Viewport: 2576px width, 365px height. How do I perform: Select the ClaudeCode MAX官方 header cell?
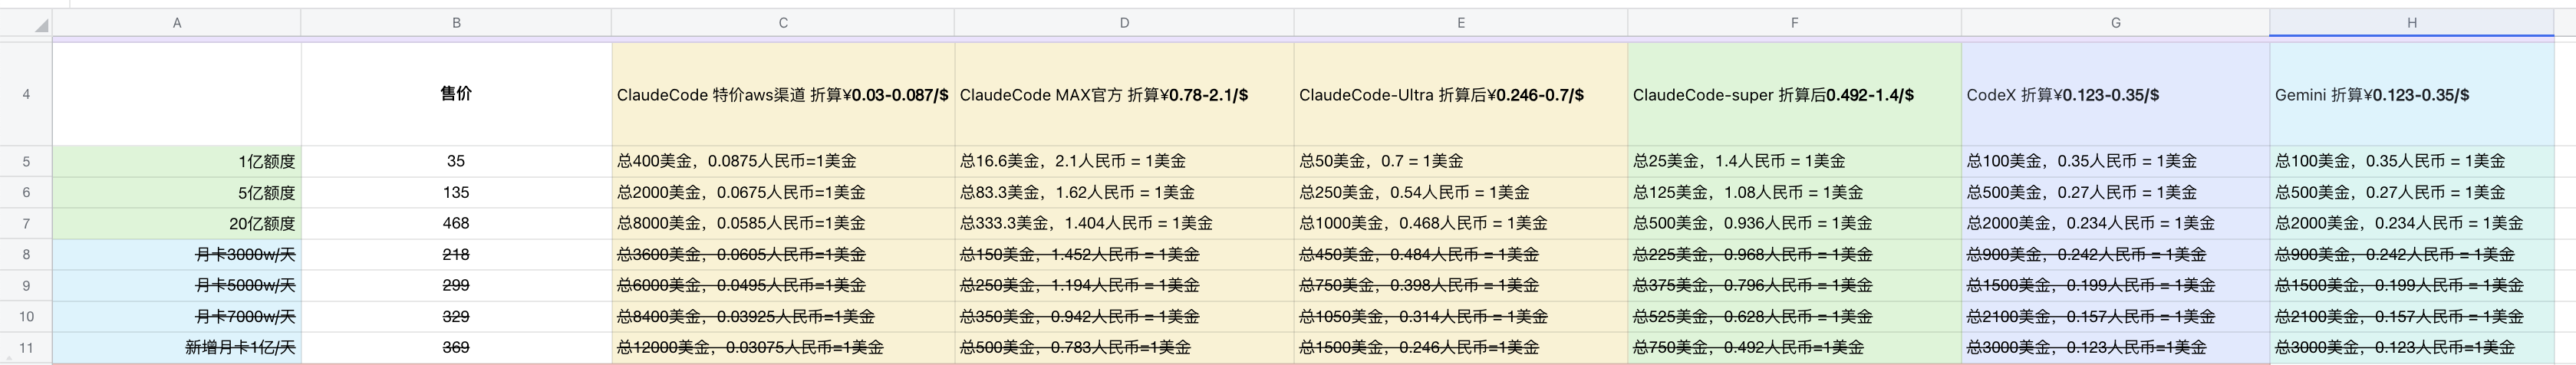[x=1124, y=95]
